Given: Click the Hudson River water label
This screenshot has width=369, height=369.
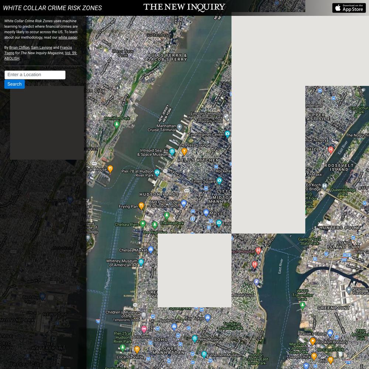Looking at the screenshot, I should pos(107,279).
